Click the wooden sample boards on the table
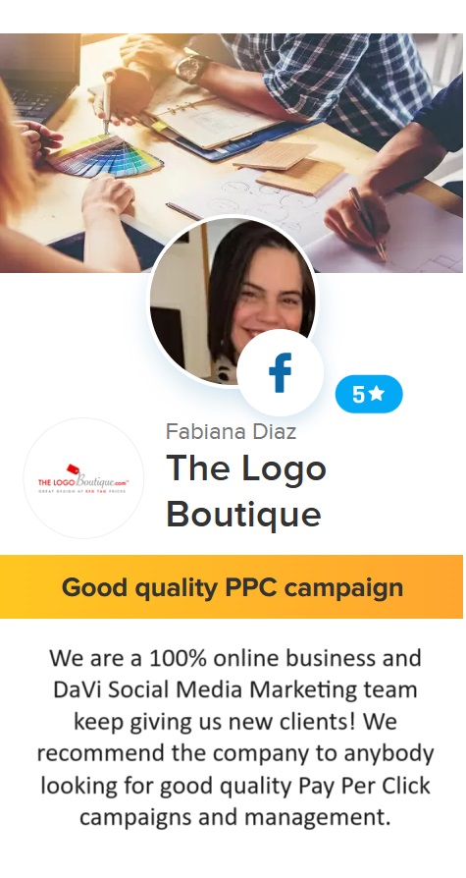The height and width of the screenshot is (878, 466). [x=289, y=167]
